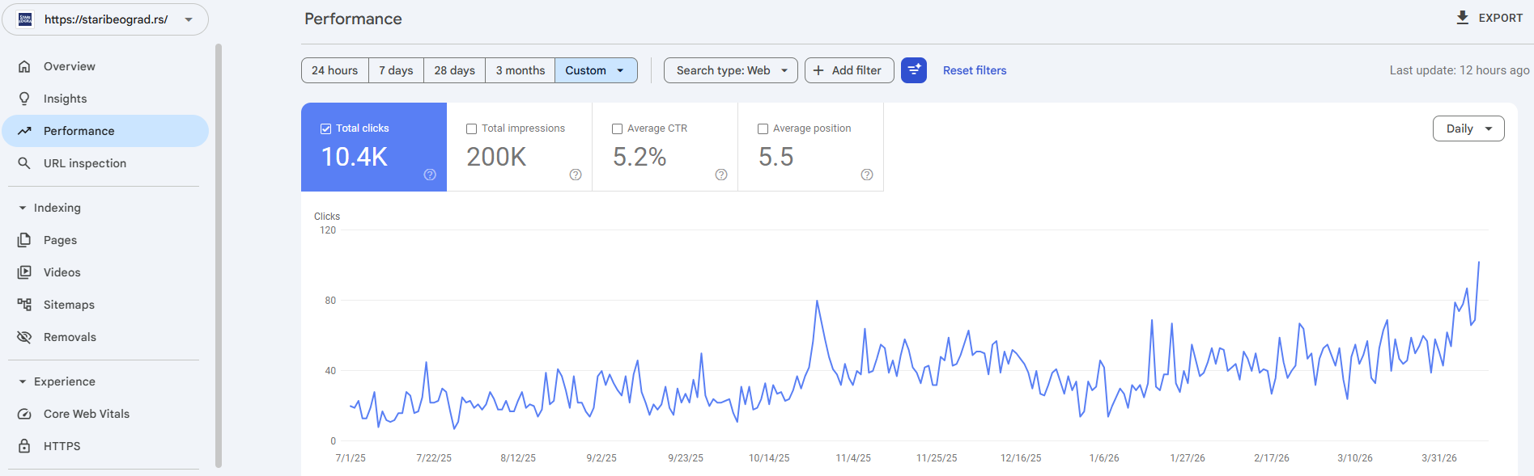The image size is (1534, 476).
Task: Open Insights via lightbulb icon
Action: click(x=24, y=99)
